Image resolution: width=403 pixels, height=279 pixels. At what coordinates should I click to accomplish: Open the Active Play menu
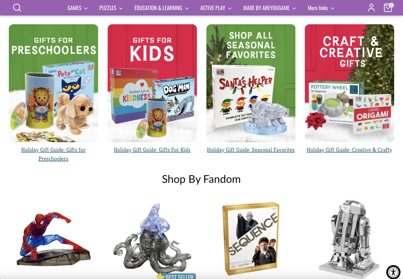216,8
